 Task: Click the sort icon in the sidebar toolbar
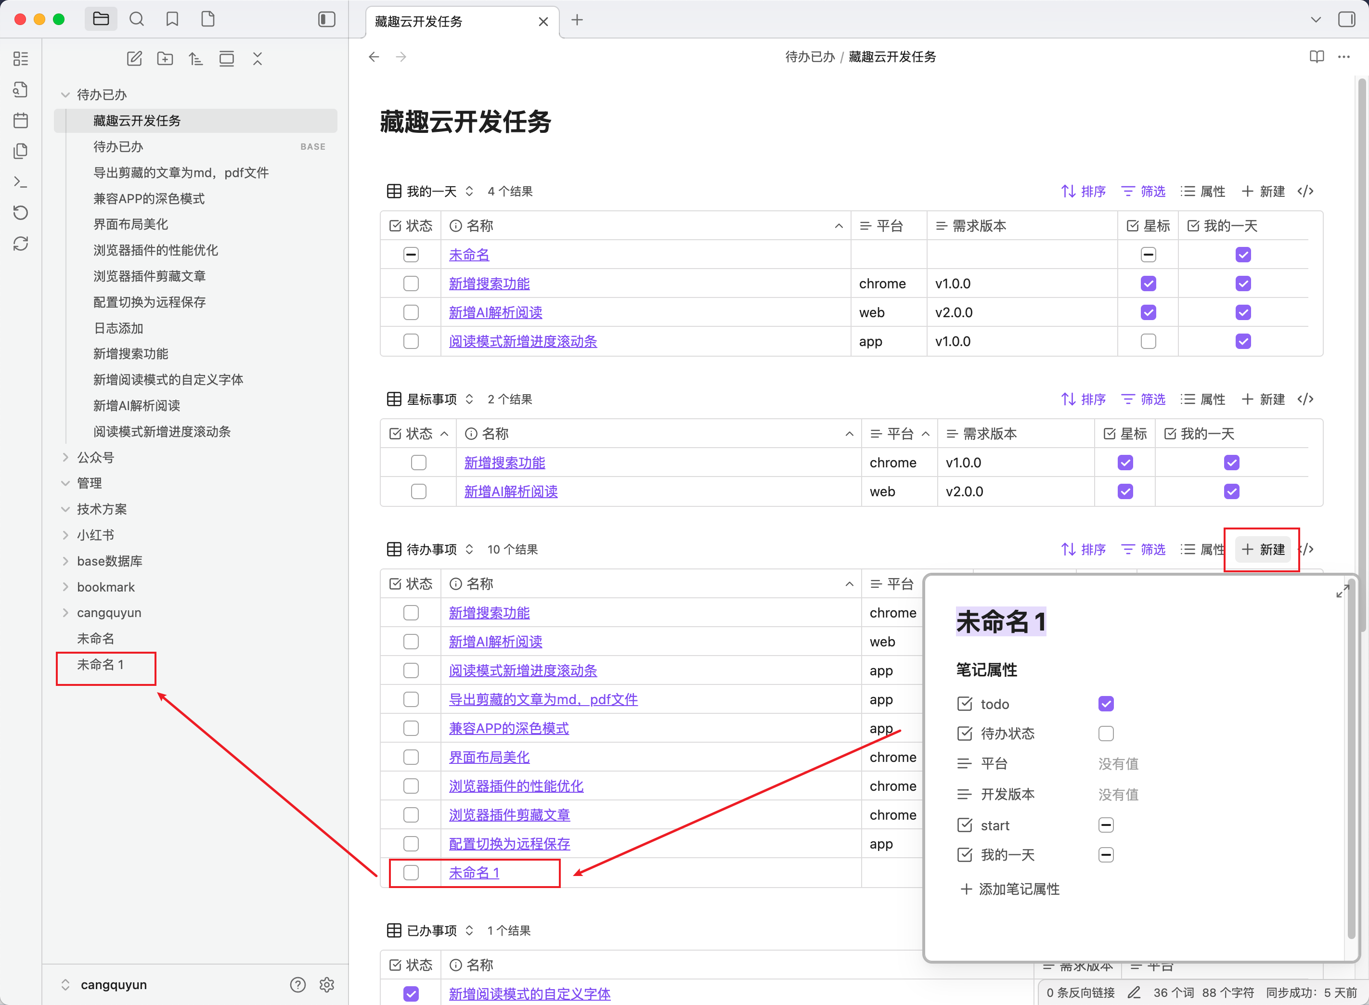tap(195, 58)
